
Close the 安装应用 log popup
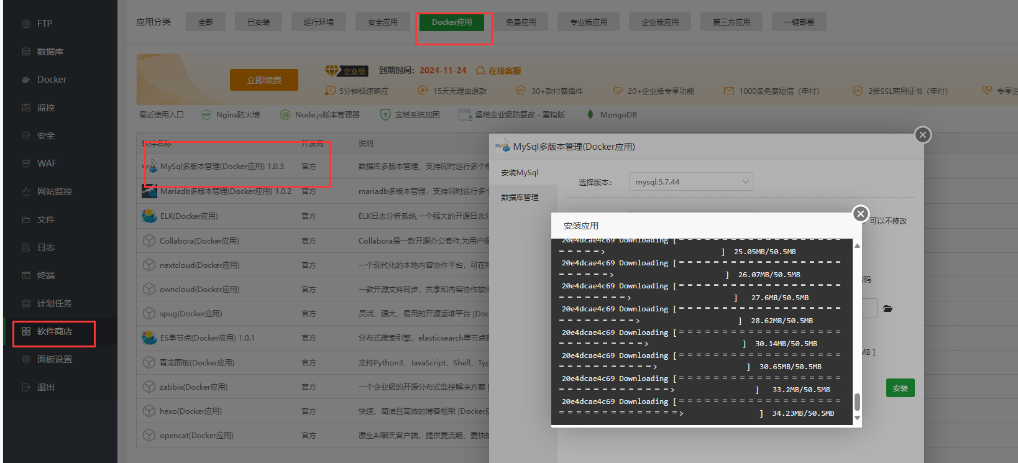click(860, 214)
